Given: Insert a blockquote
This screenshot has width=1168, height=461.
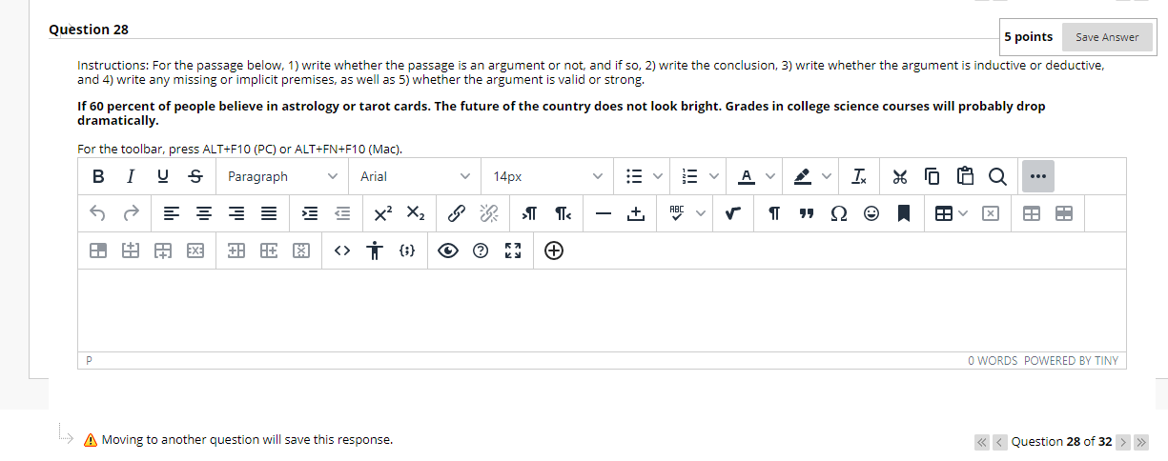Looking at the screenshot, I should tap(806, 213).
